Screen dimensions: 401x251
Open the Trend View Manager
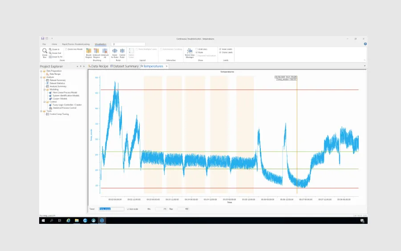[190, 53]
